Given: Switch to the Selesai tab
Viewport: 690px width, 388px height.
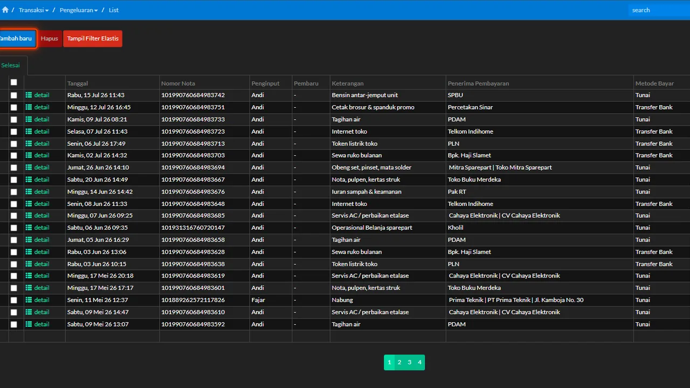Looking at the screenshot, I should [x=10, y=65].
